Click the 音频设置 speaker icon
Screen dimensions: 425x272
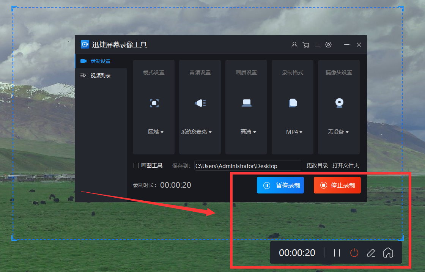coord(200,103)
